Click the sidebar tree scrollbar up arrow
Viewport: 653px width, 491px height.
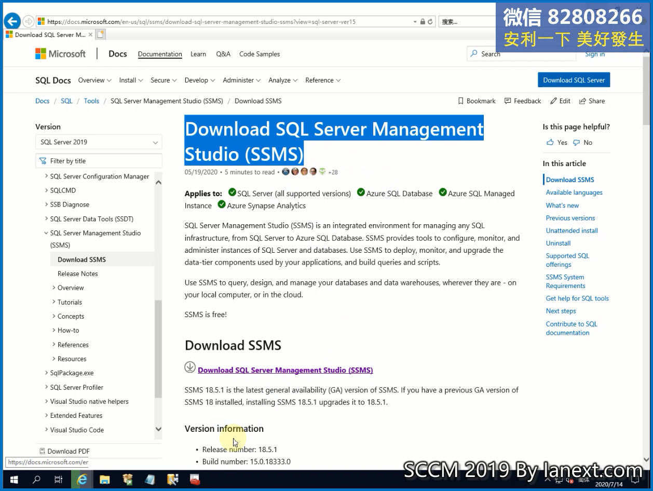click(158, 182)
